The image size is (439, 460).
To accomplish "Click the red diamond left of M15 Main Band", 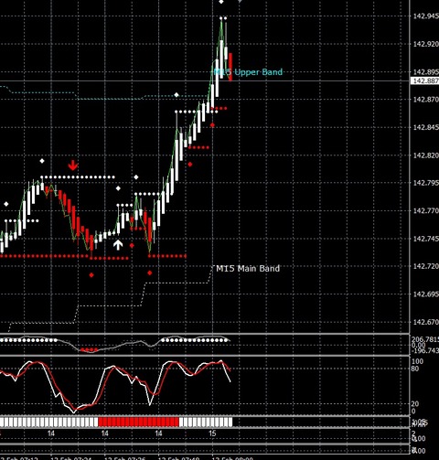I will pos(149,273).
